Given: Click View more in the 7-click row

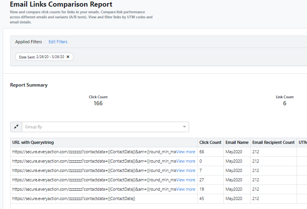Looking at the screenshot, I should pos(186,170).
